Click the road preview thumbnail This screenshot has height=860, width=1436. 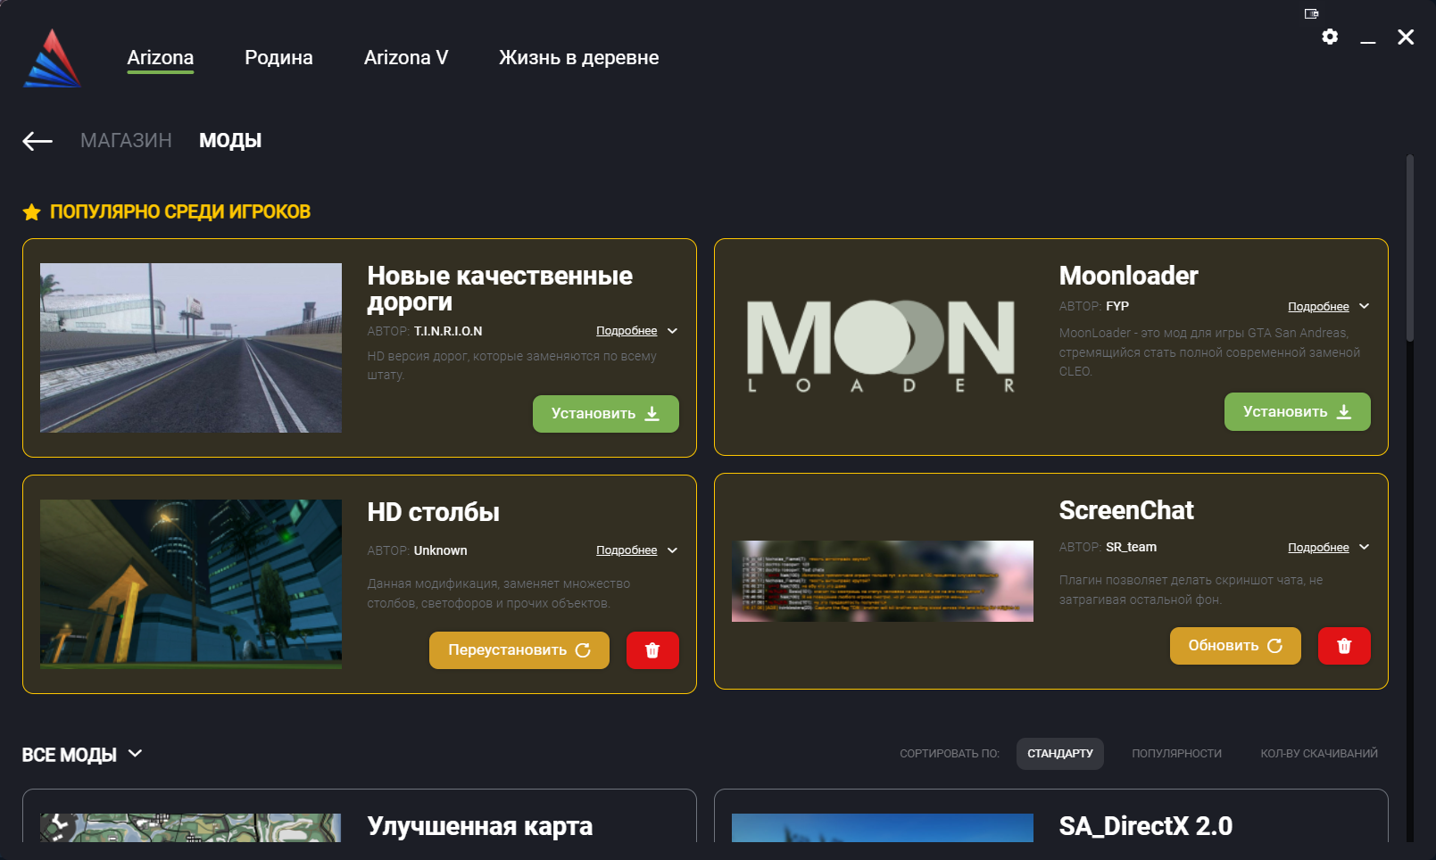[191, 348]
